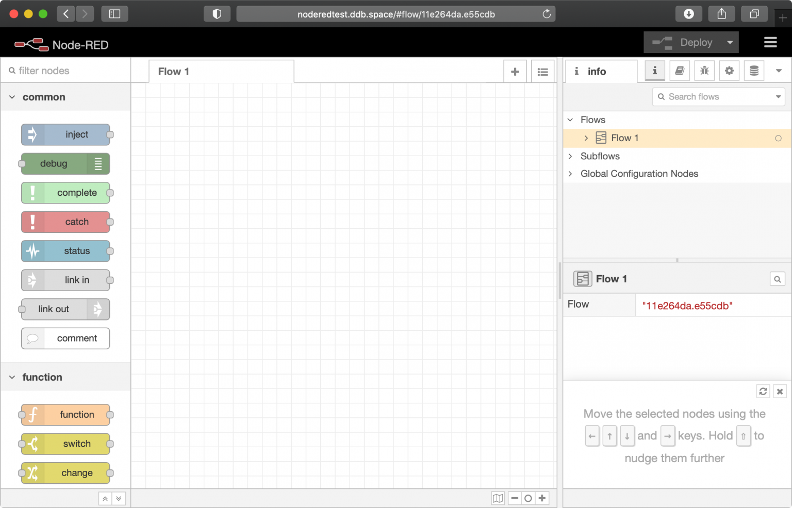Expand the Subflows tree section
792x508 pixels.
coord(570,156)
